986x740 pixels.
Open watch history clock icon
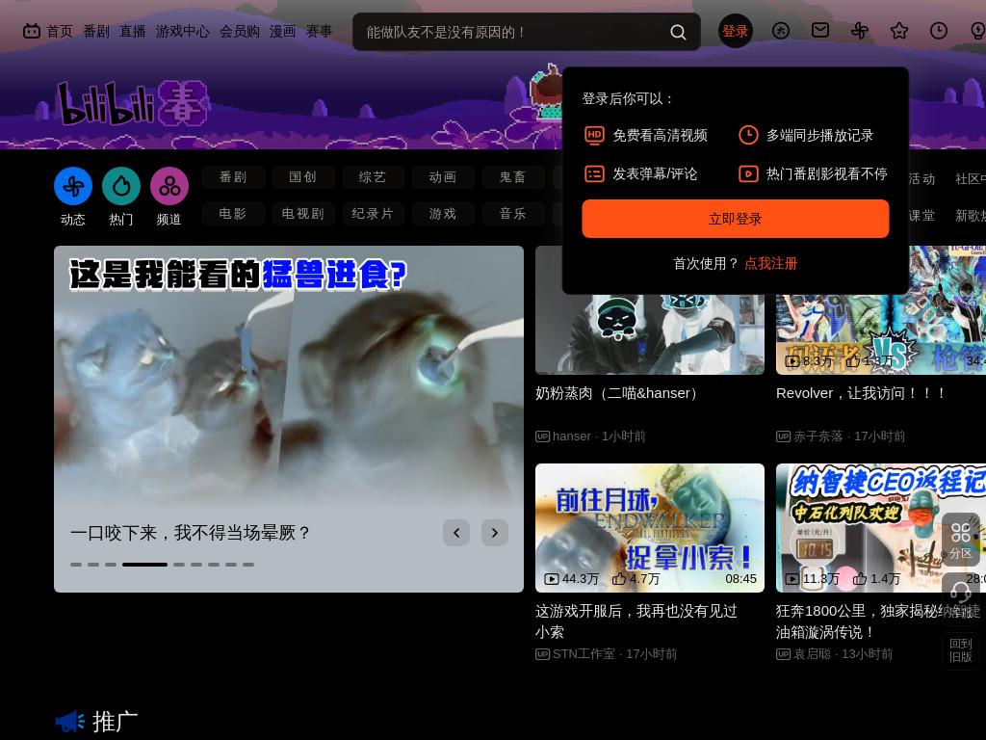(938, 30)
